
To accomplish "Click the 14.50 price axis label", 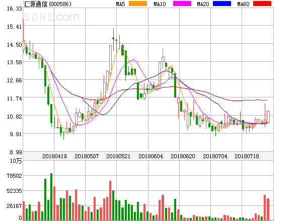I will coord(15,45).
